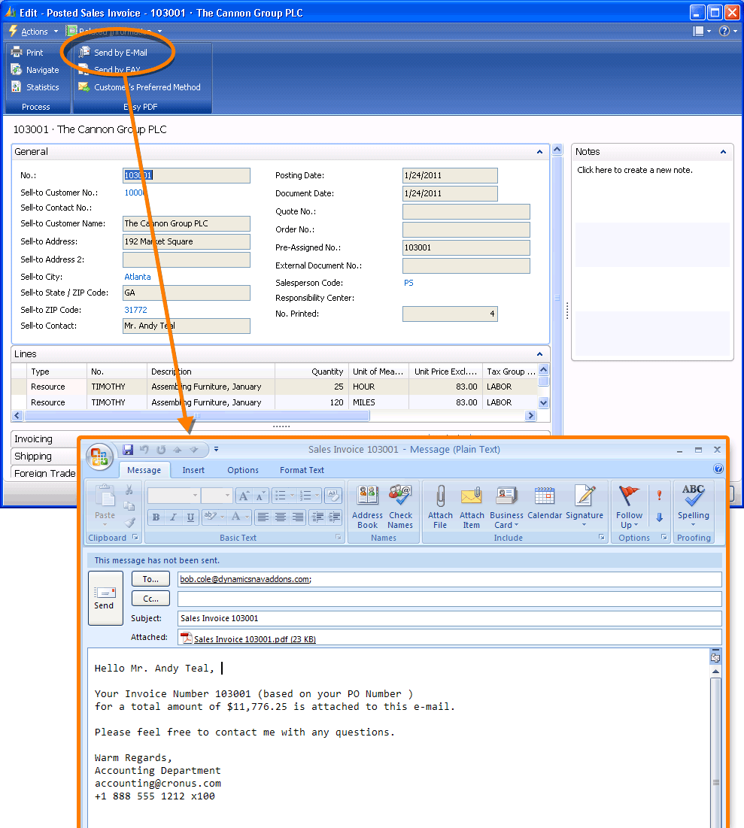Collapse the Lines FastTab
The width and height of the screenshot is (744, 828).
(539, 354)
